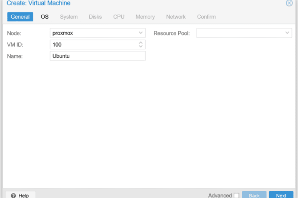This screenshot has height=198, width=298.
Task: Expand the Node dropdown arrow
Action: [141, 33]
